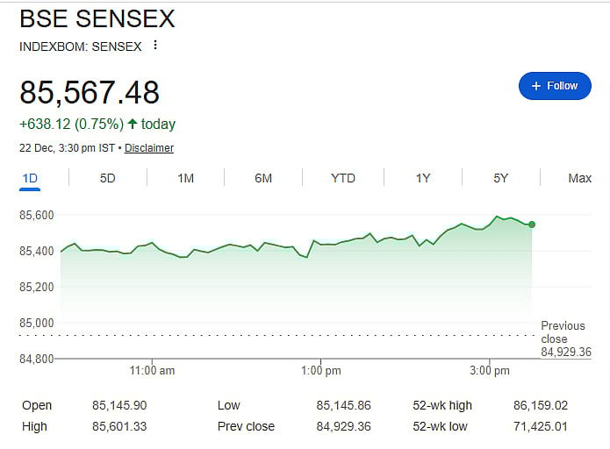Click the green up arrow beside today
Screen dimensions: 610x449
click(x=132, y=124)
